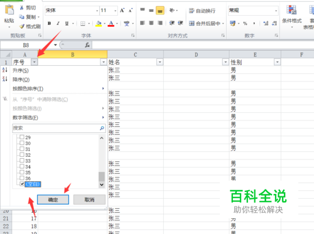Viewport: 314px width, 234px height.
Task: Decrease the indent
Action: point(172,23)
